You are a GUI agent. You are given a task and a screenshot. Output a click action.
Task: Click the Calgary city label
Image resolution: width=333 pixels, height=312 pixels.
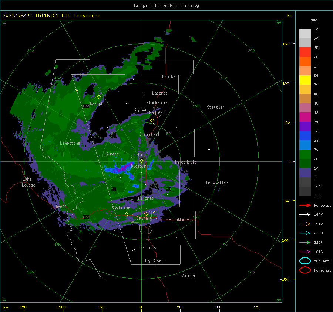(144, 218)
